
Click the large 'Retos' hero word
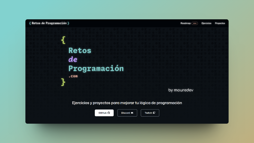tap(80, 51)
